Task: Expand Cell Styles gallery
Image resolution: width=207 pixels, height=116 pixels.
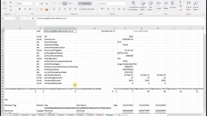Action: (150, 6)
